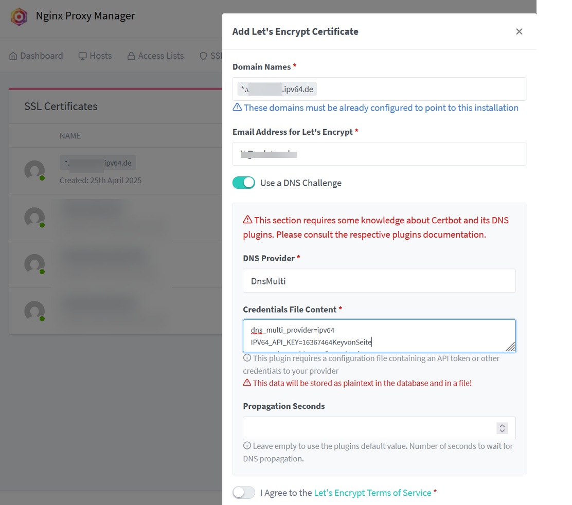Click the Dashboard home icon
Screen dimensions: 572x505
click(x=13, y=56)
